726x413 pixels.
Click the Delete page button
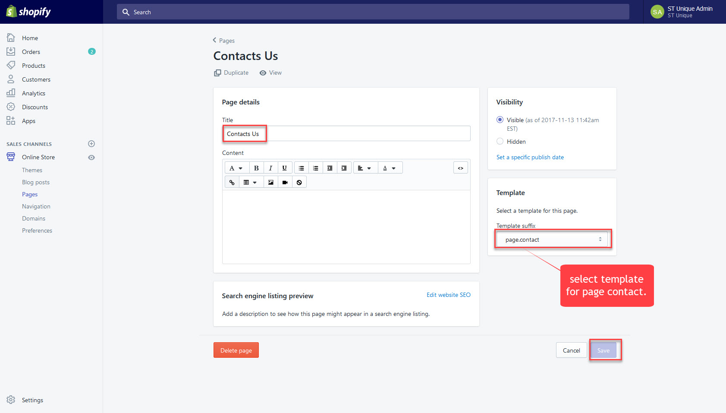[x=236, y=350]
